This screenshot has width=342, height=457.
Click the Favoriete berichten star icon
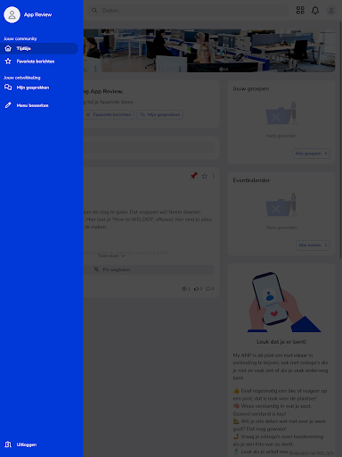(x=8, y=62)
